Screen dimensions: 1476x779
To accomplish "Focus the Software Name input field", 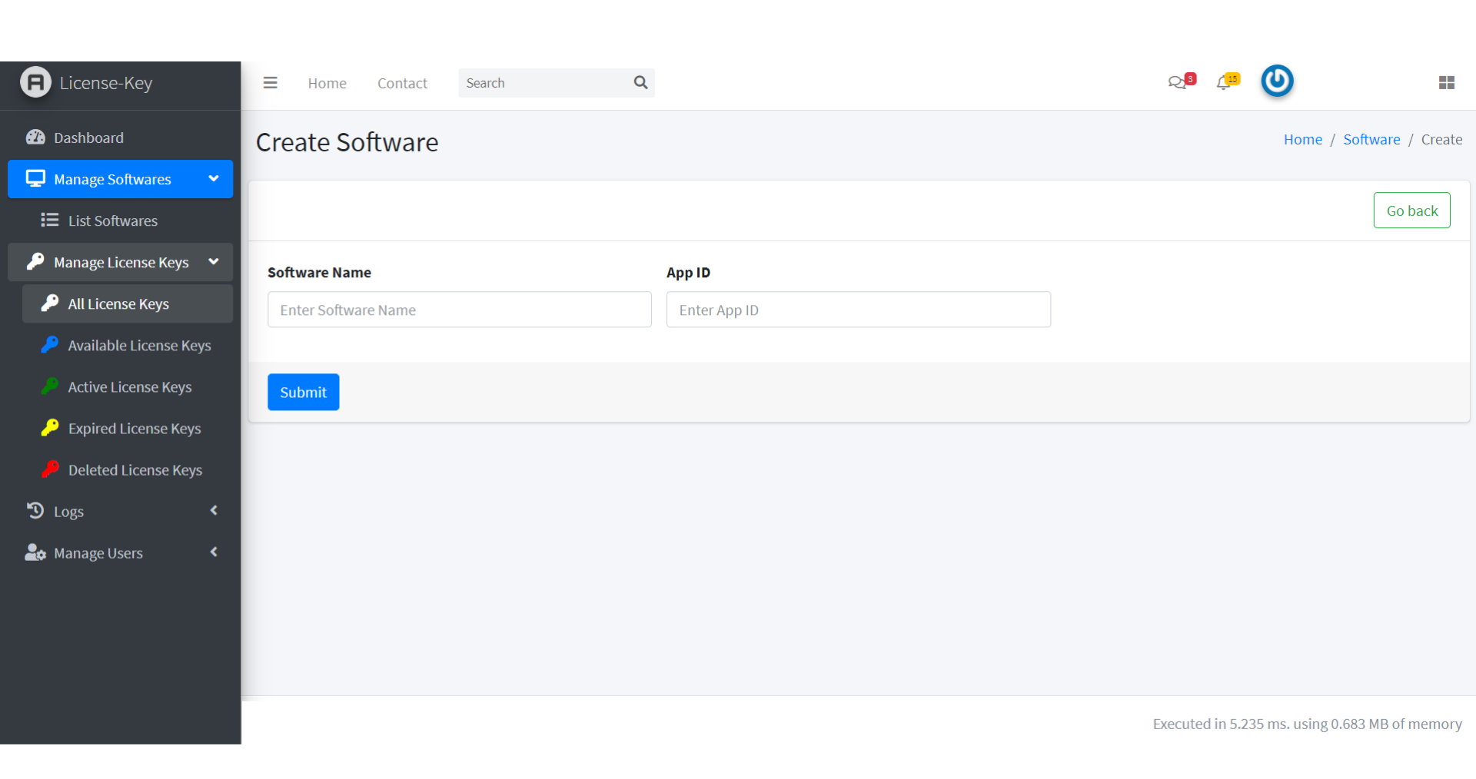I will [459, 310].
